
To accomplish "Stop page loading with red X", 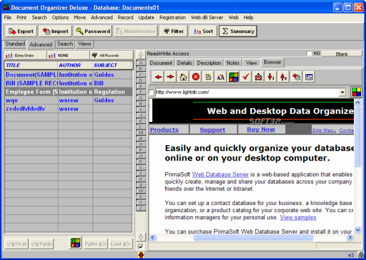I will (x=196, y=77).
